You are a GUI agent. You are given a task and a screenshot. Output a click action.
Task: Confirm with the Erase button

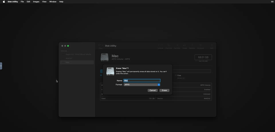[x=164, y=90]
